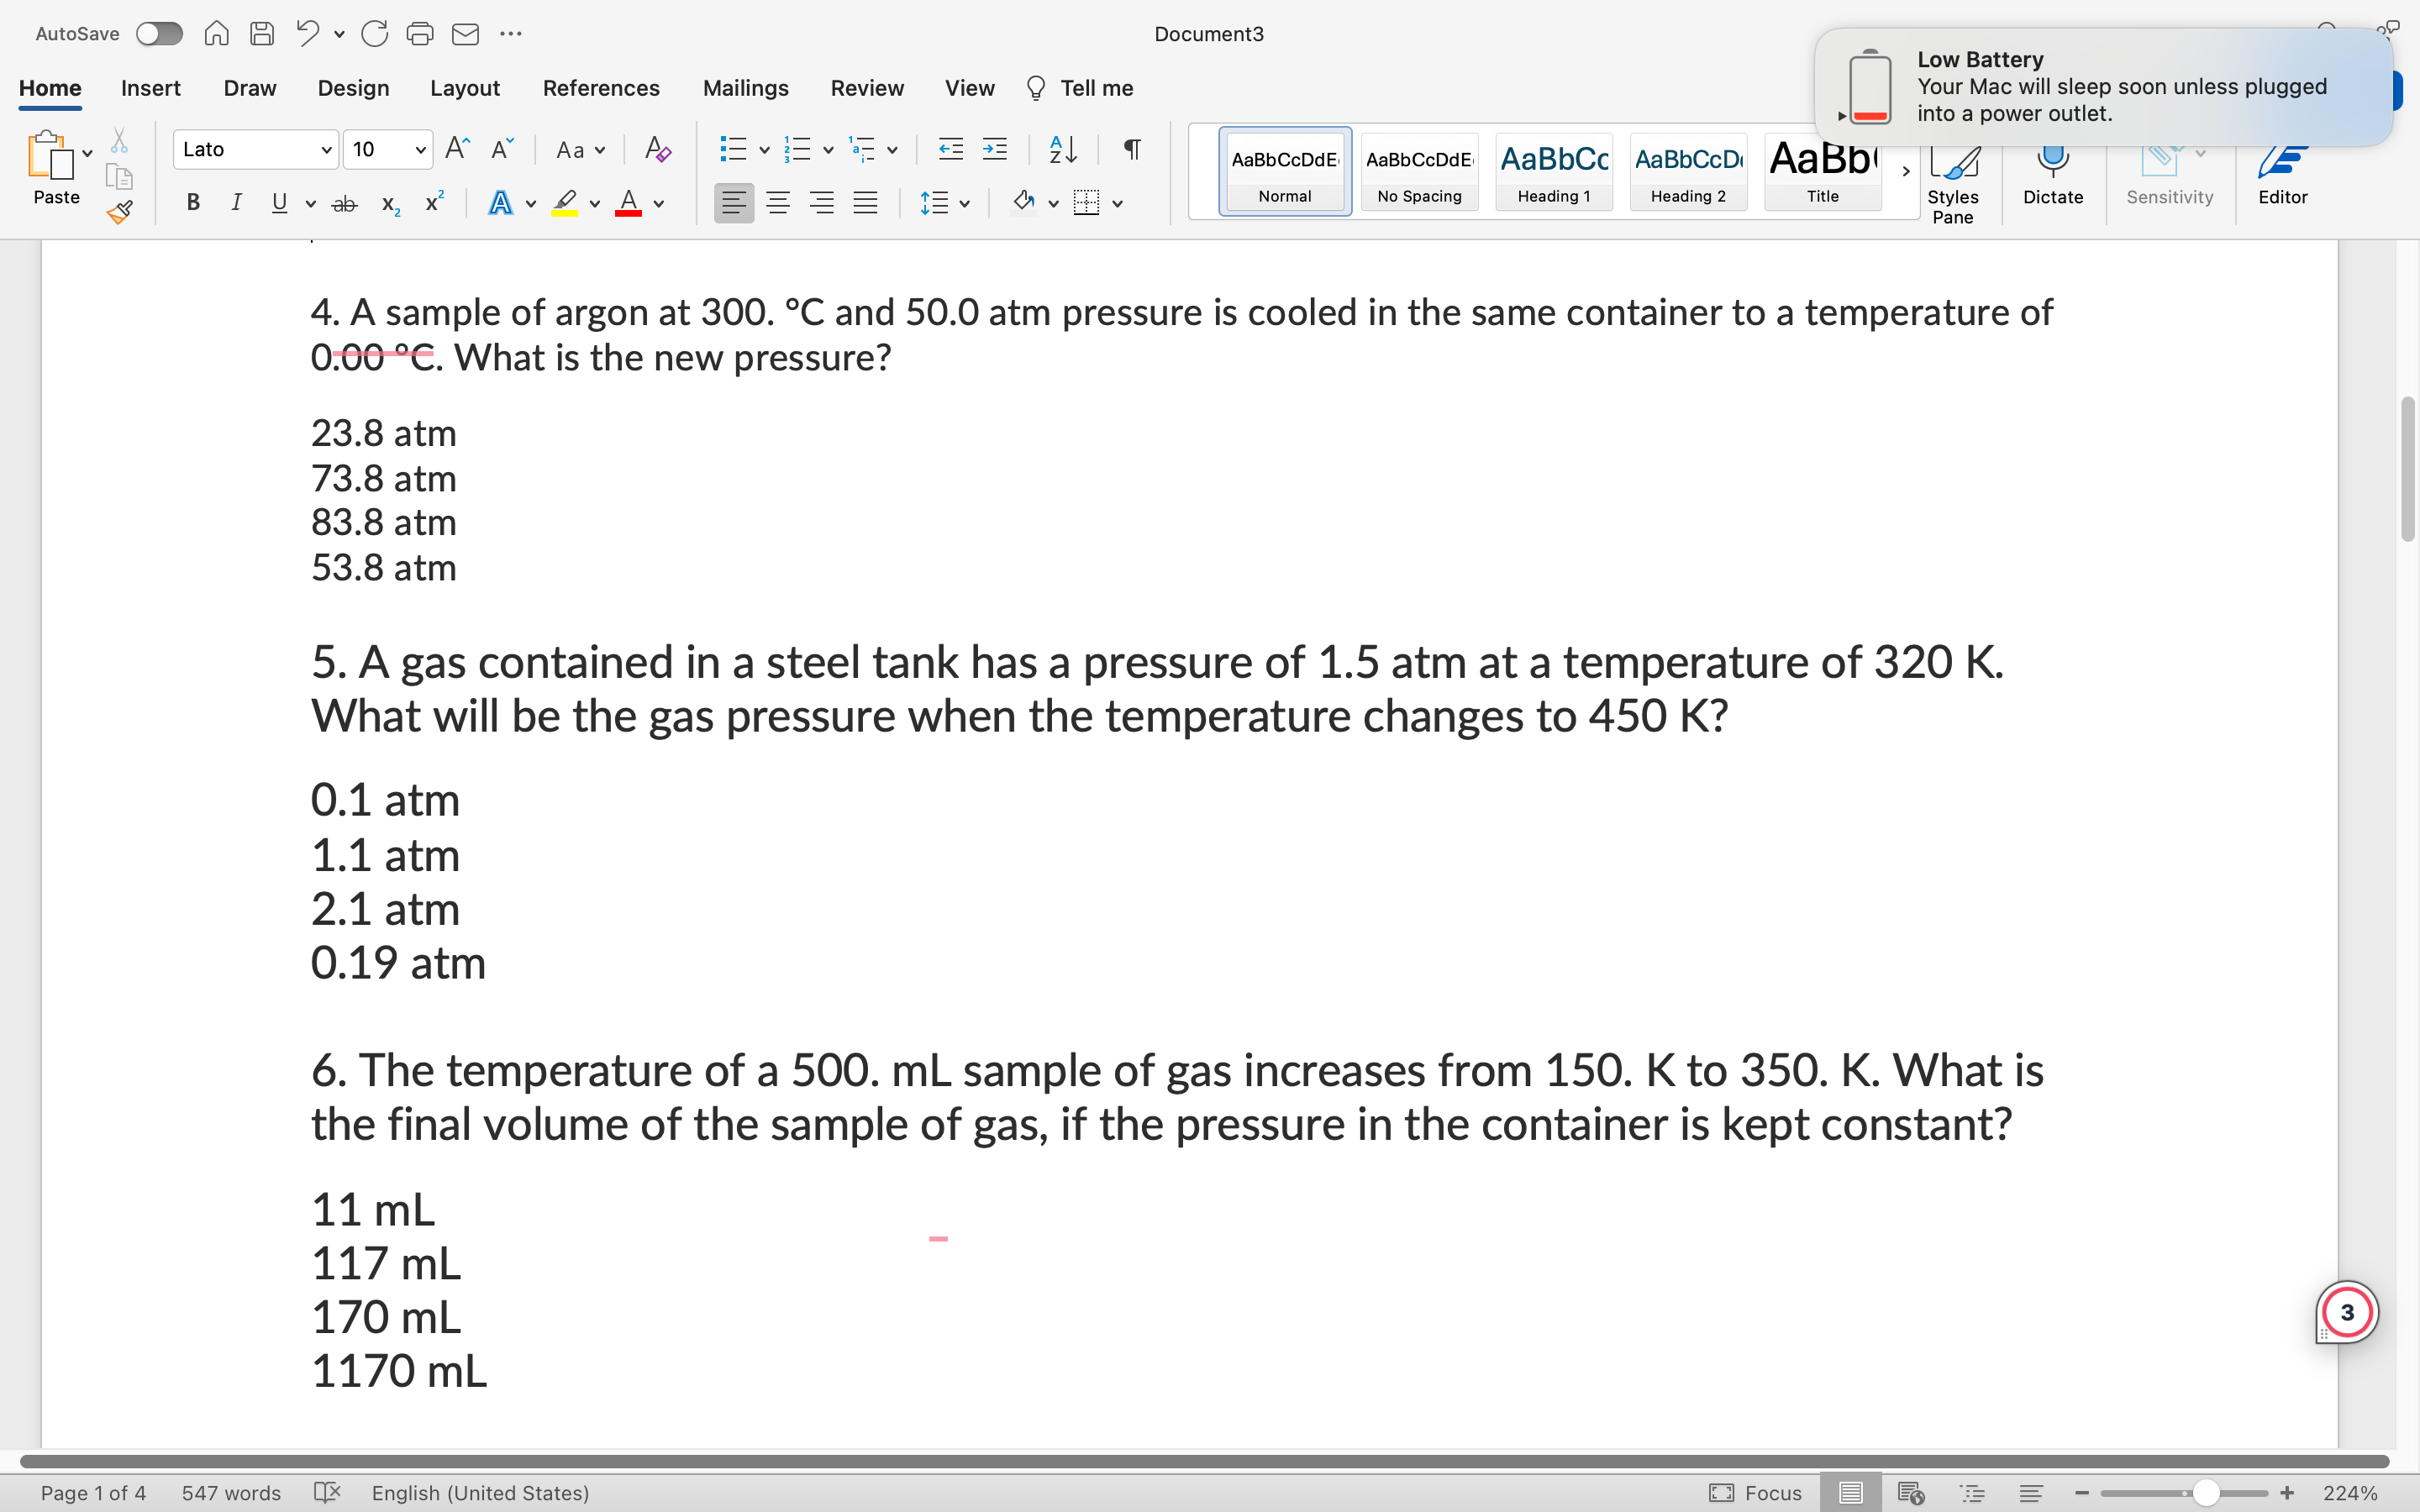Apply the Heading 1 style
The width and height of the screenshot is (2420, 1512).
point(1553,171)
